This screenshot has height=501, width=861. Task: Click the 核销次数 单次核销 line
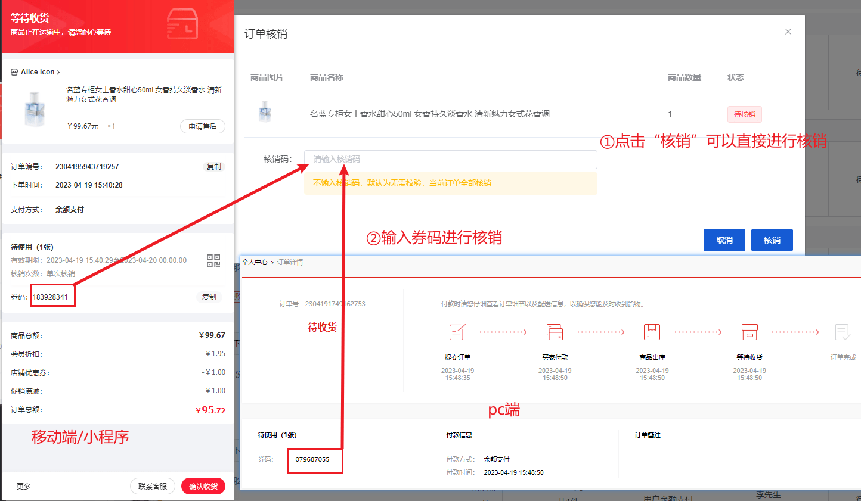tap(43, 274)
